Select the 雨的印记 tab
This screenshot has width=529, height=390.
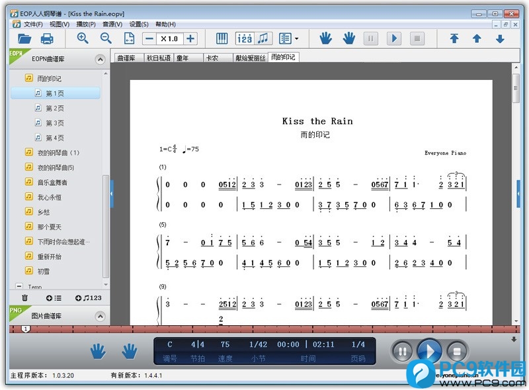click(x=284, y=58)
